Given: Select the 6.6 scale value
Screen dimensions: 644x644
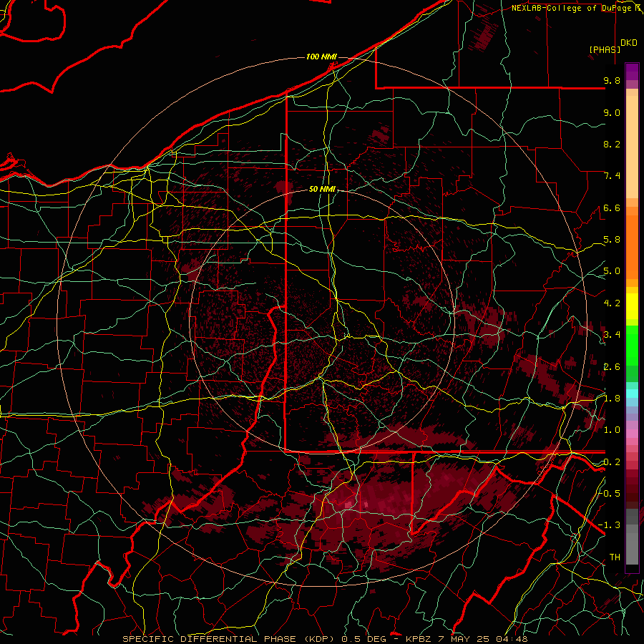Looking at the screenshot, I should [x=612, y=208].
